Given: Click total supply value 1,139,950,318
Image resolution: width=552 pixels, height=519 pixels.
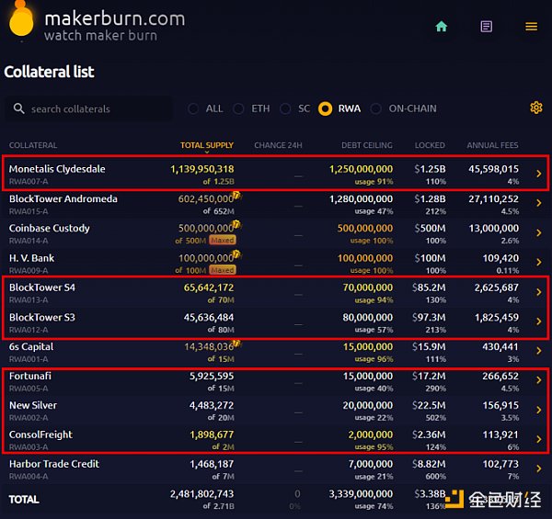Looking at the screenshot, I should (x=202, y=169).
